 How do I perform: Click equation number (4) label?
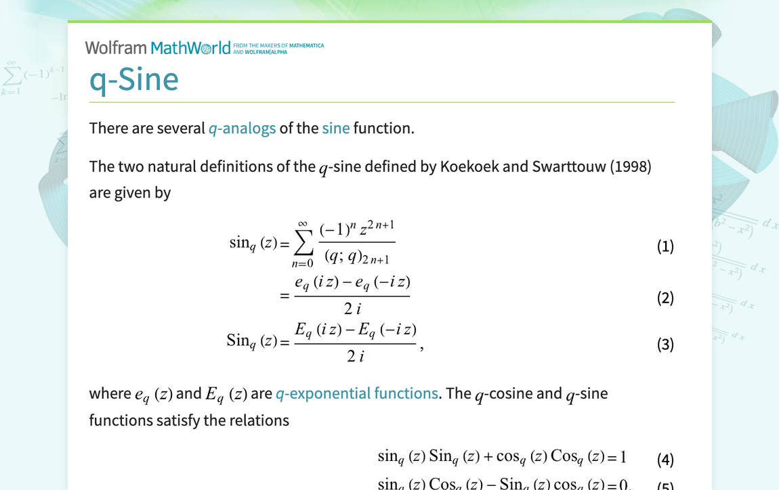pos(665,460)
